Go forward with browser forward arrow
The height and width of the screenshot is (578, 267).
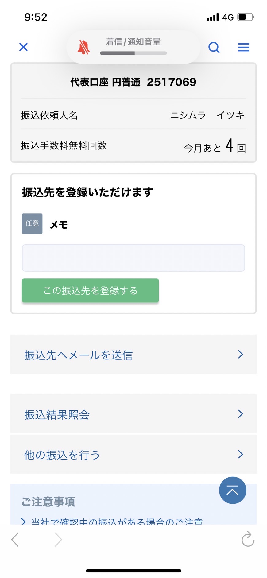point(58,539)
